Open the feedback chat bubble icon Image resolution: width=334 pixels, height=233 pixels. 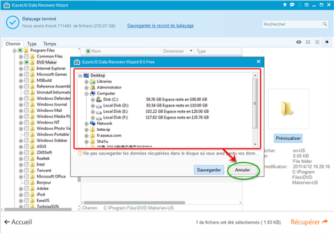pyautogui.click(x=292, y=5)
